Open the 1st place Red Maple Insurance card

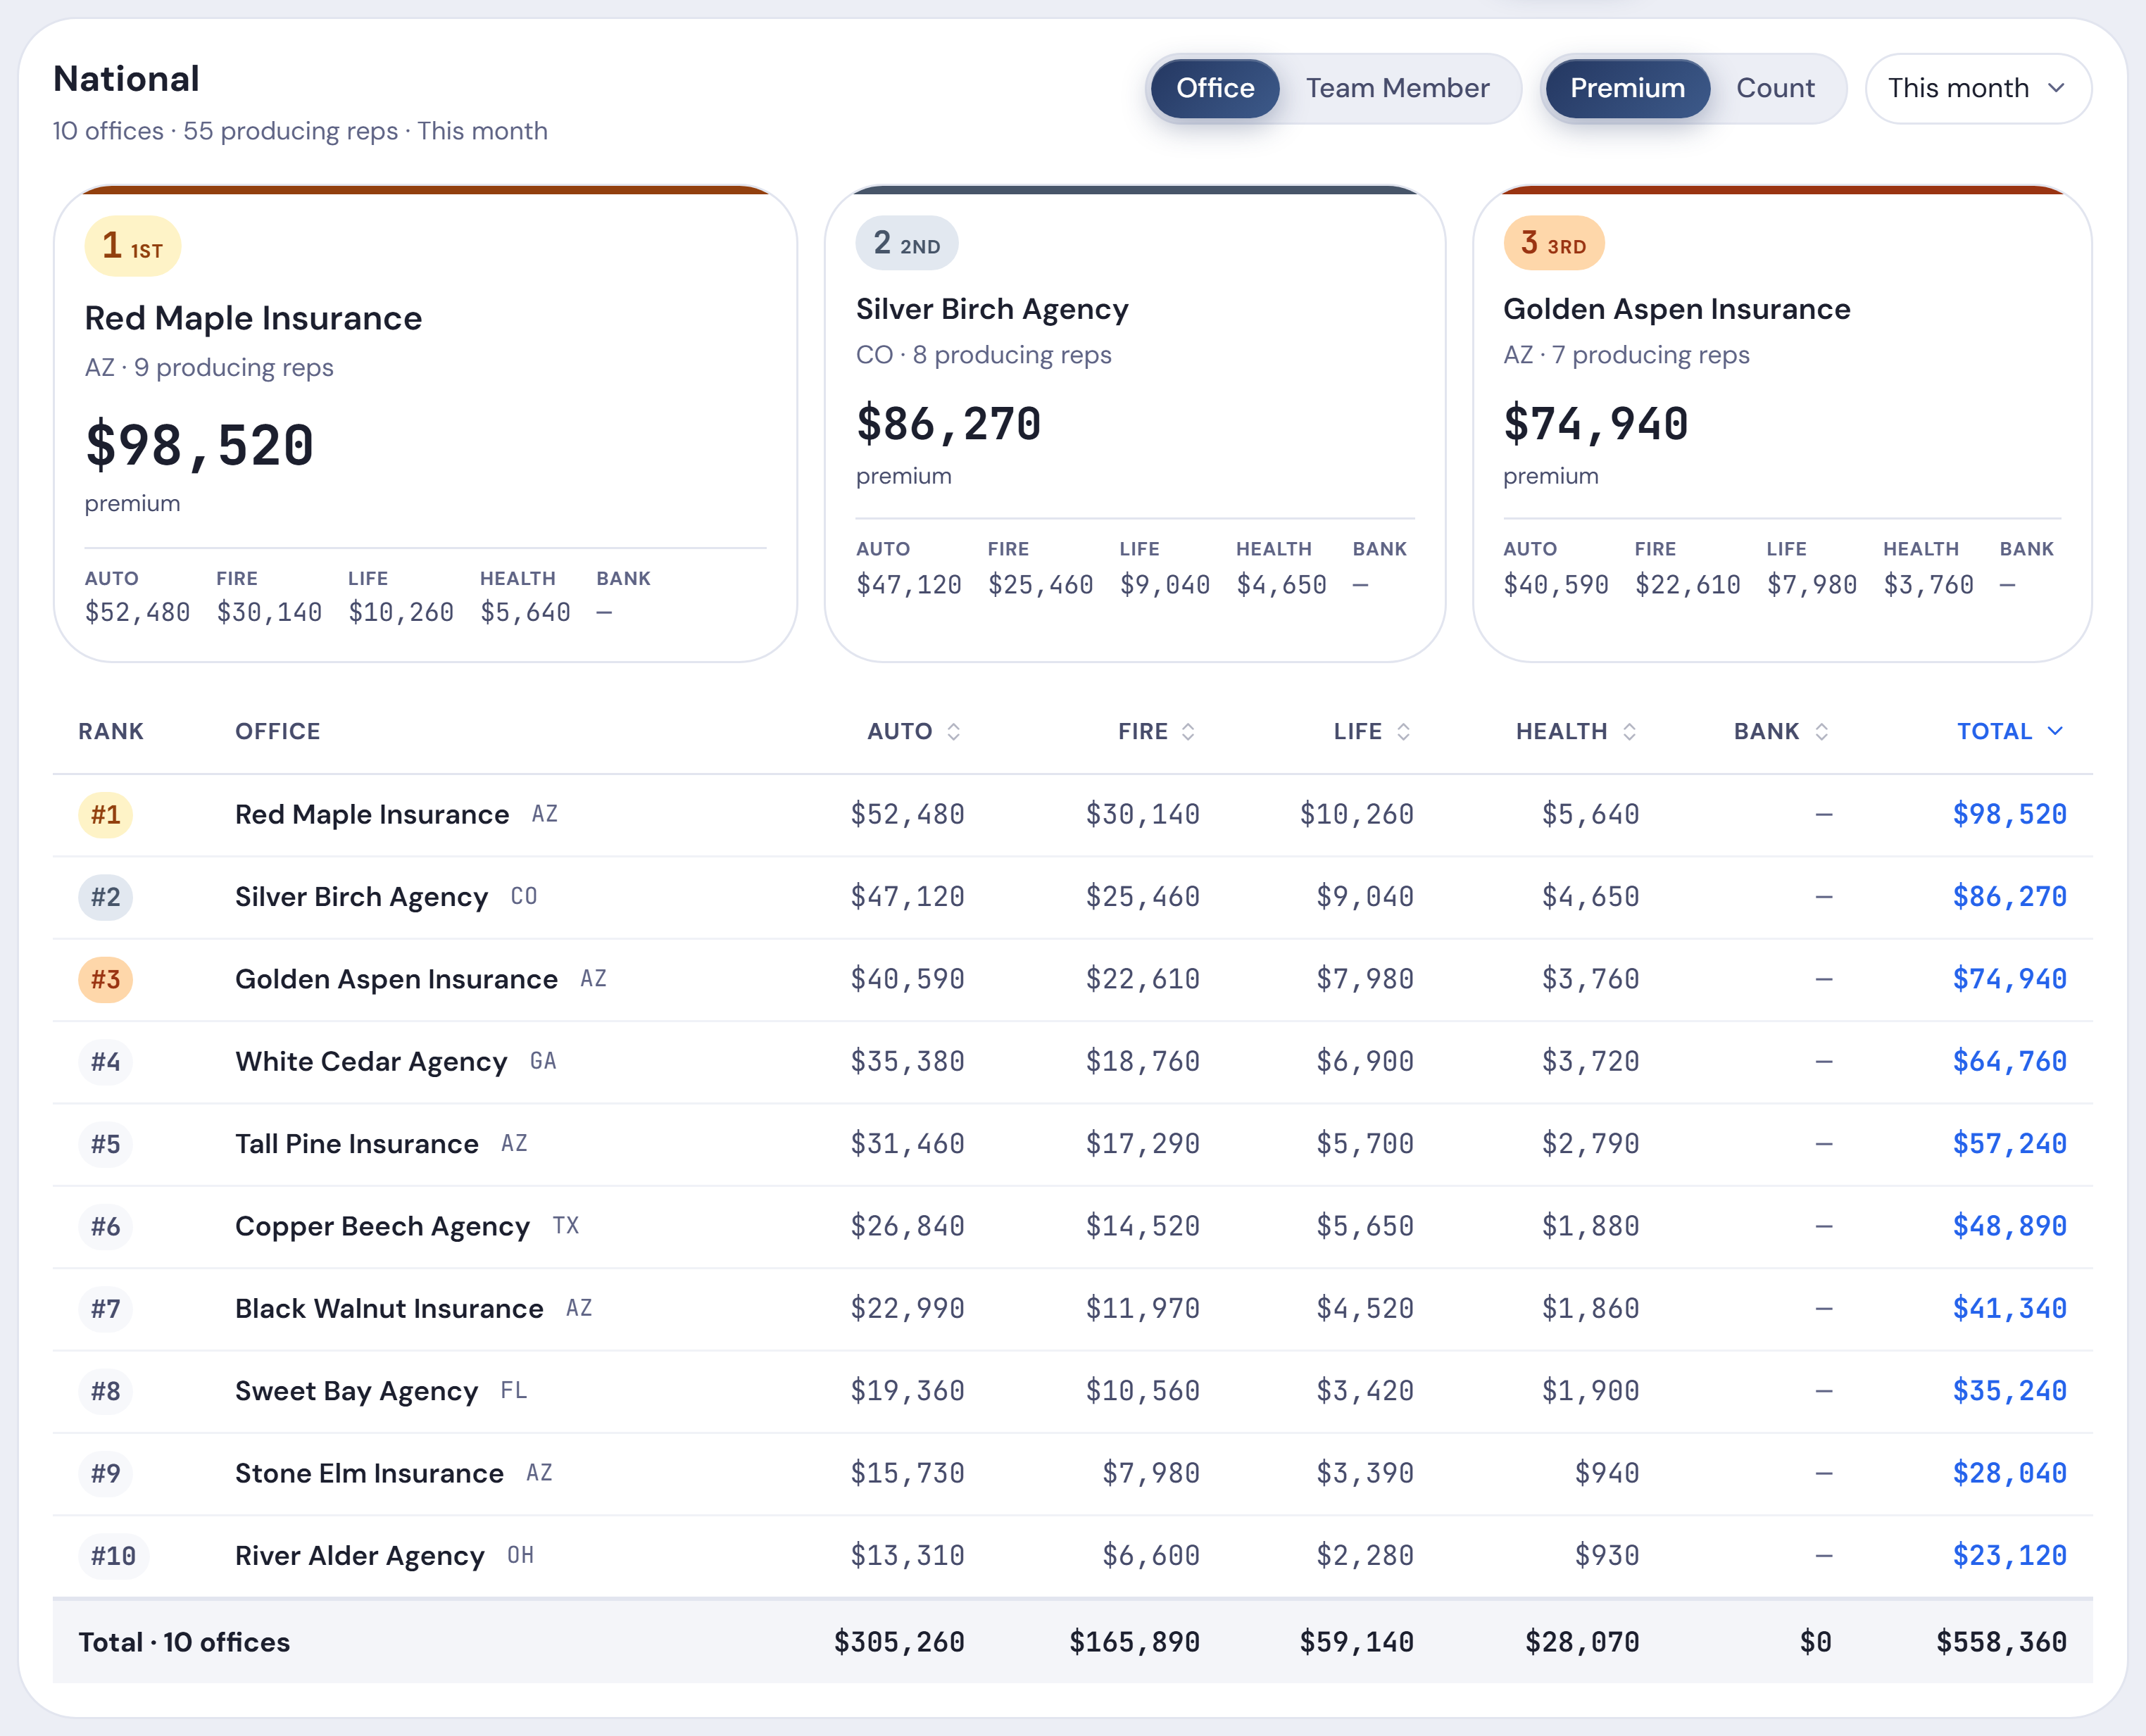click(425, 424)
